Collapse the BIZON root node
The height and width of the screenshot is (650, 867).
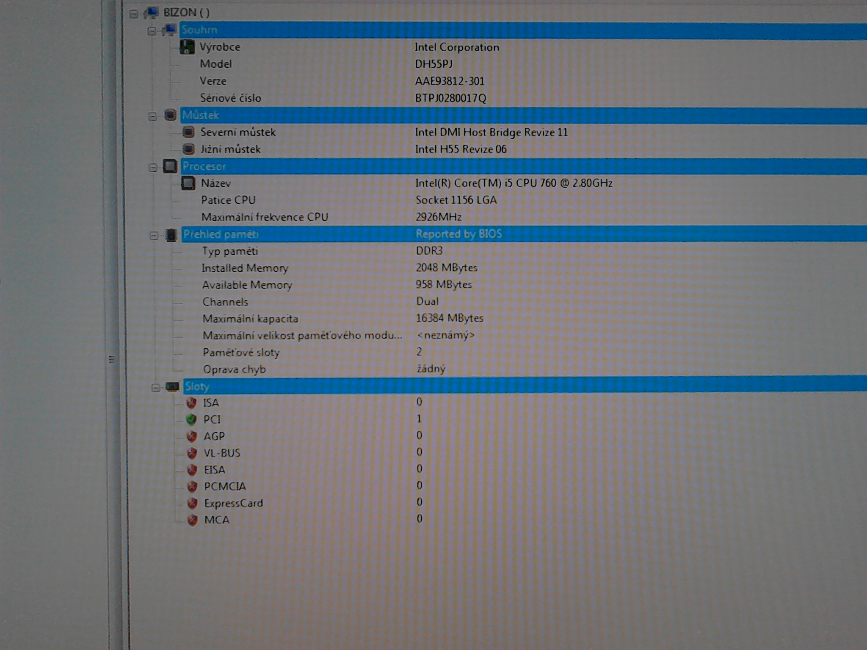coord(134,14)
